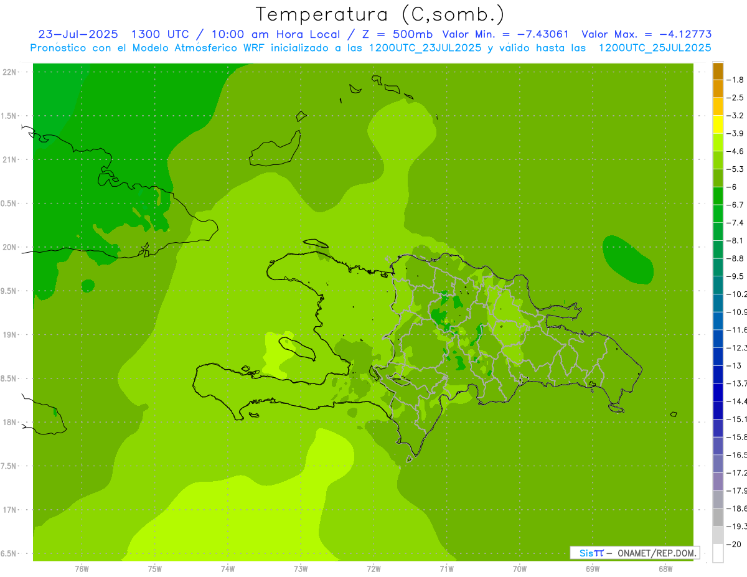
Task: Select the "74W" longitude axis label
Action: point(228,569)
